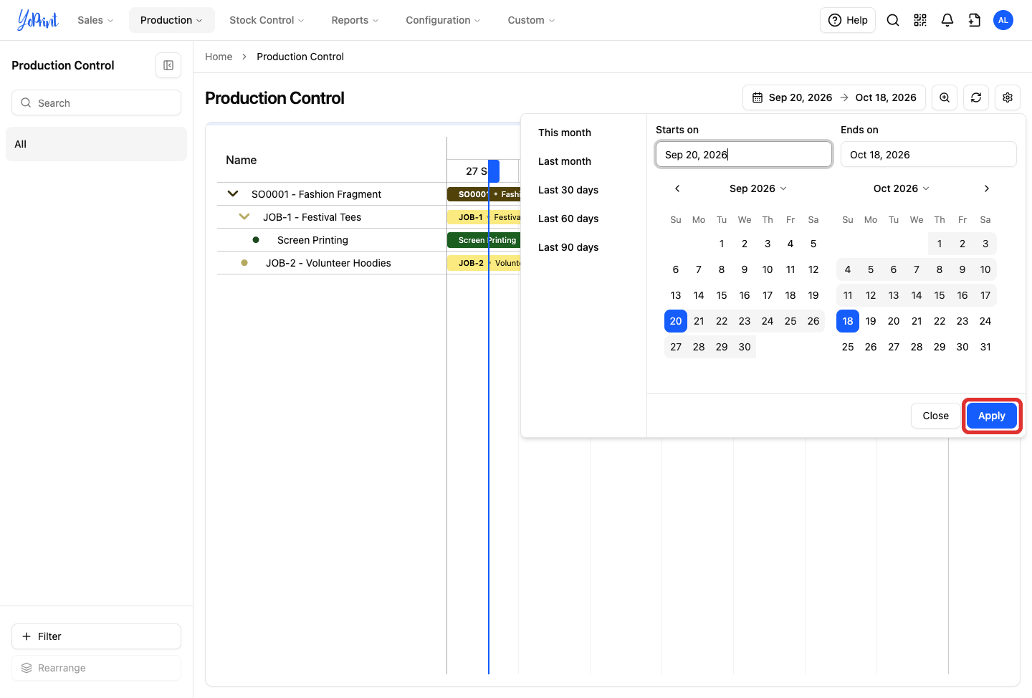Collapse the Production Control sidebar panel

168,65
